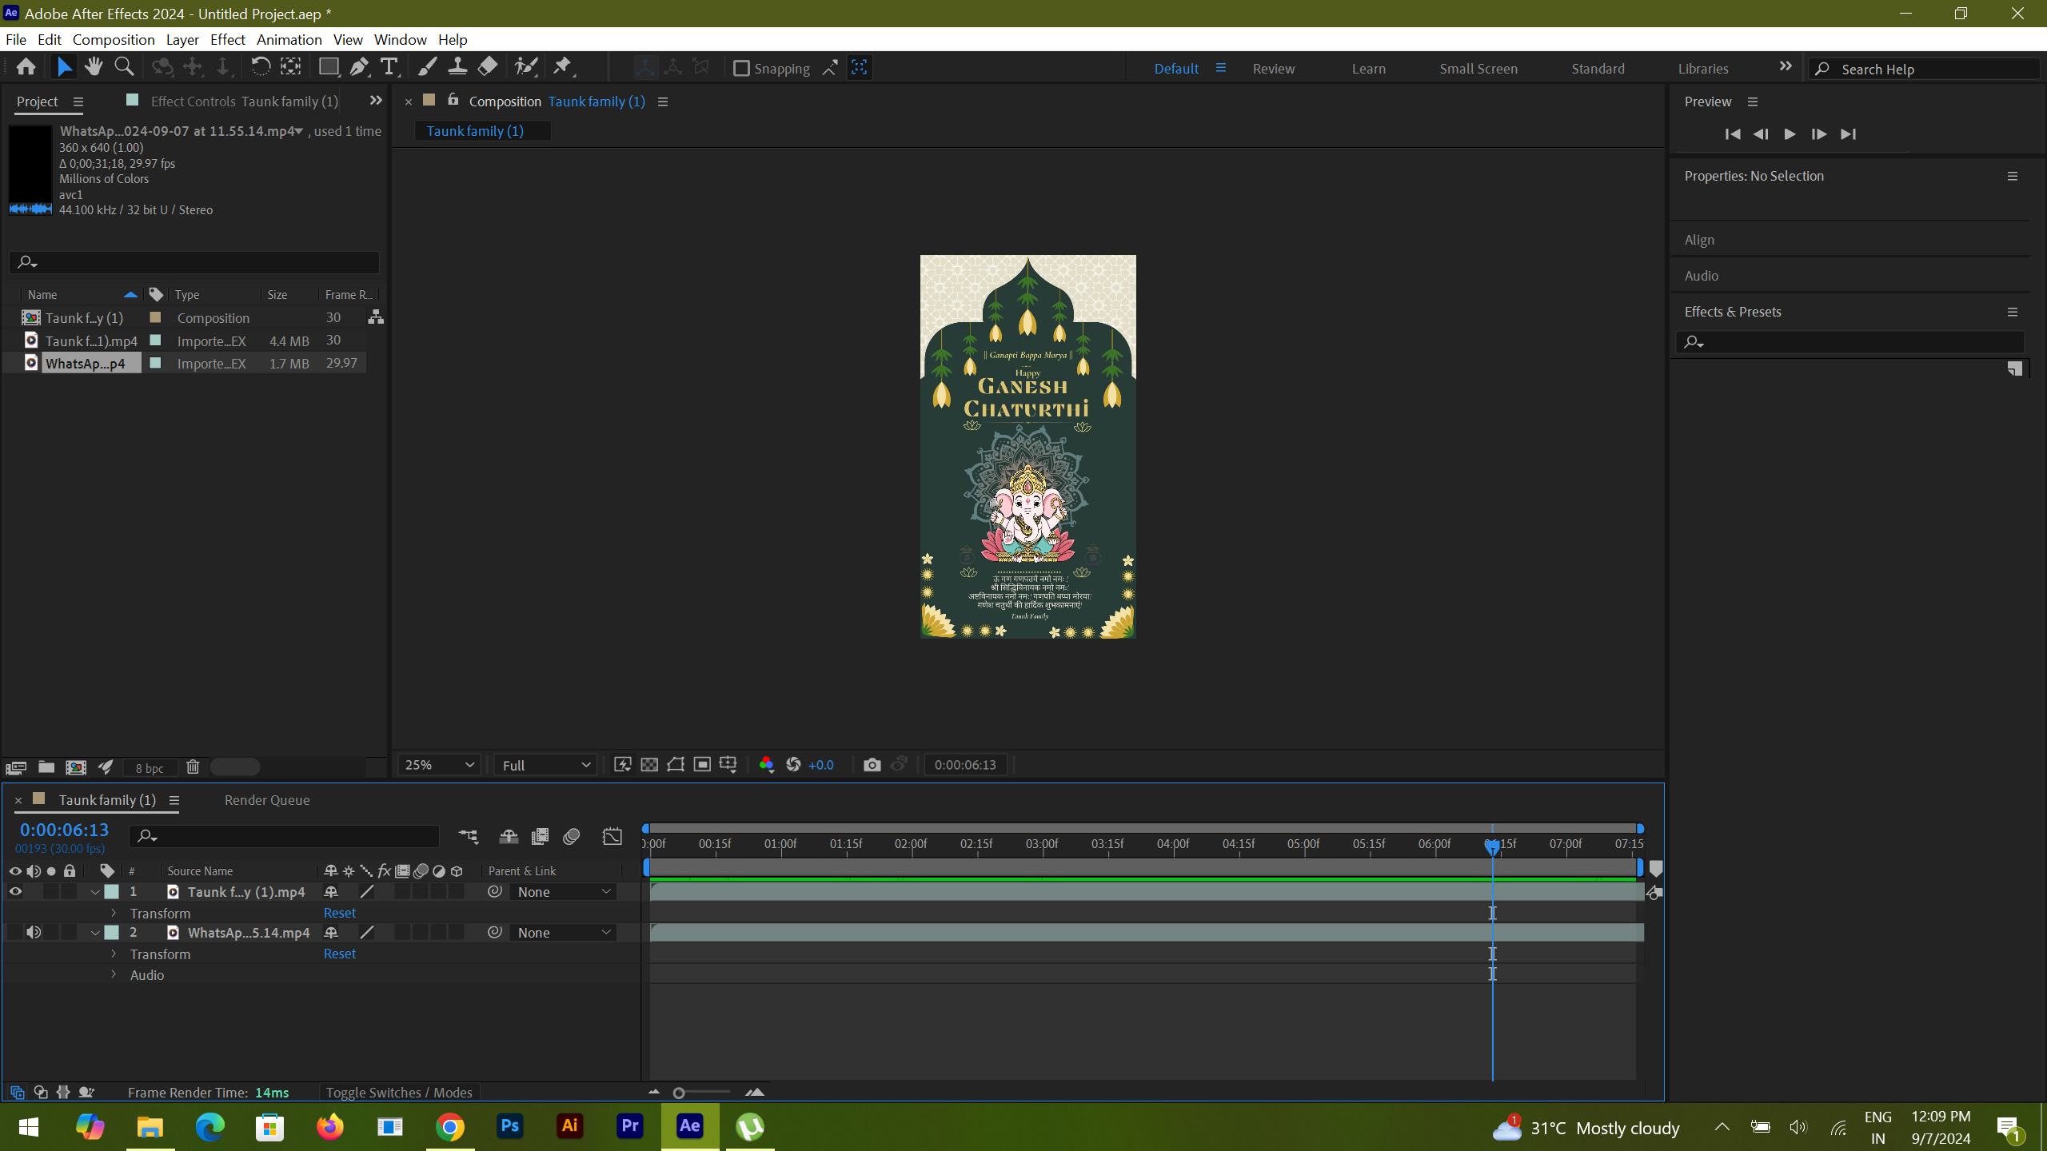Select the Hand tool
Viewport: 2047px width, 1151px height.
pyautogui.click(x=94, y=67)
